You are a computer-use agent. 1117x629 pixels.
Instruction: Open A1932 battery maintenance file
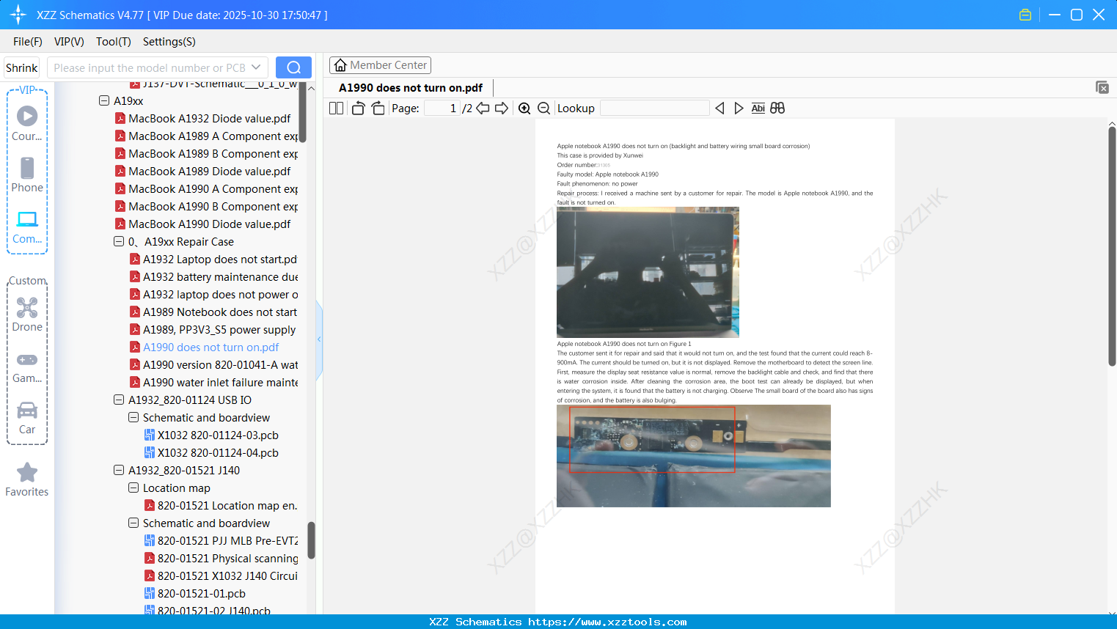pyautogui.click(x=220, y=276)
